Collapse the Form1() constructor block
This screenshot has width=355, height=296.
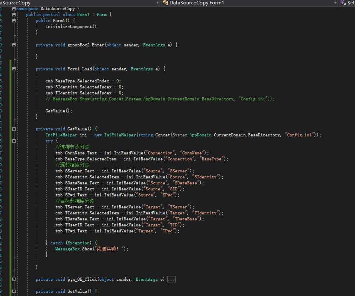(14, 21)
